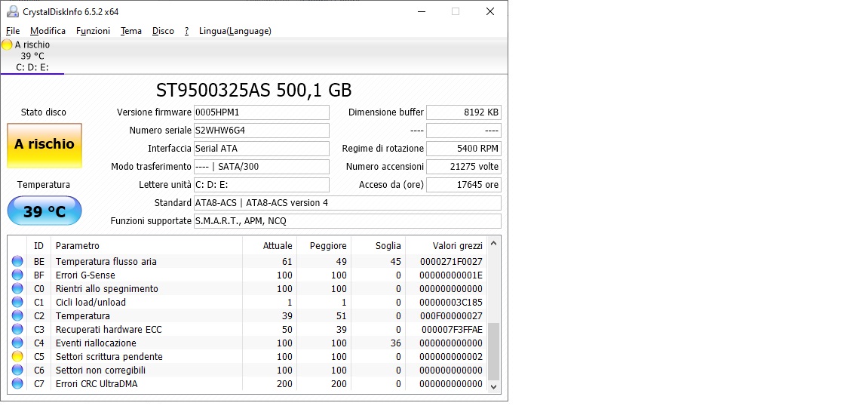Image resolution: width=850 pixels, height=409 pixels.
Task: Click the SMART list scroll up arrow
Action: [x=493, y=244]
